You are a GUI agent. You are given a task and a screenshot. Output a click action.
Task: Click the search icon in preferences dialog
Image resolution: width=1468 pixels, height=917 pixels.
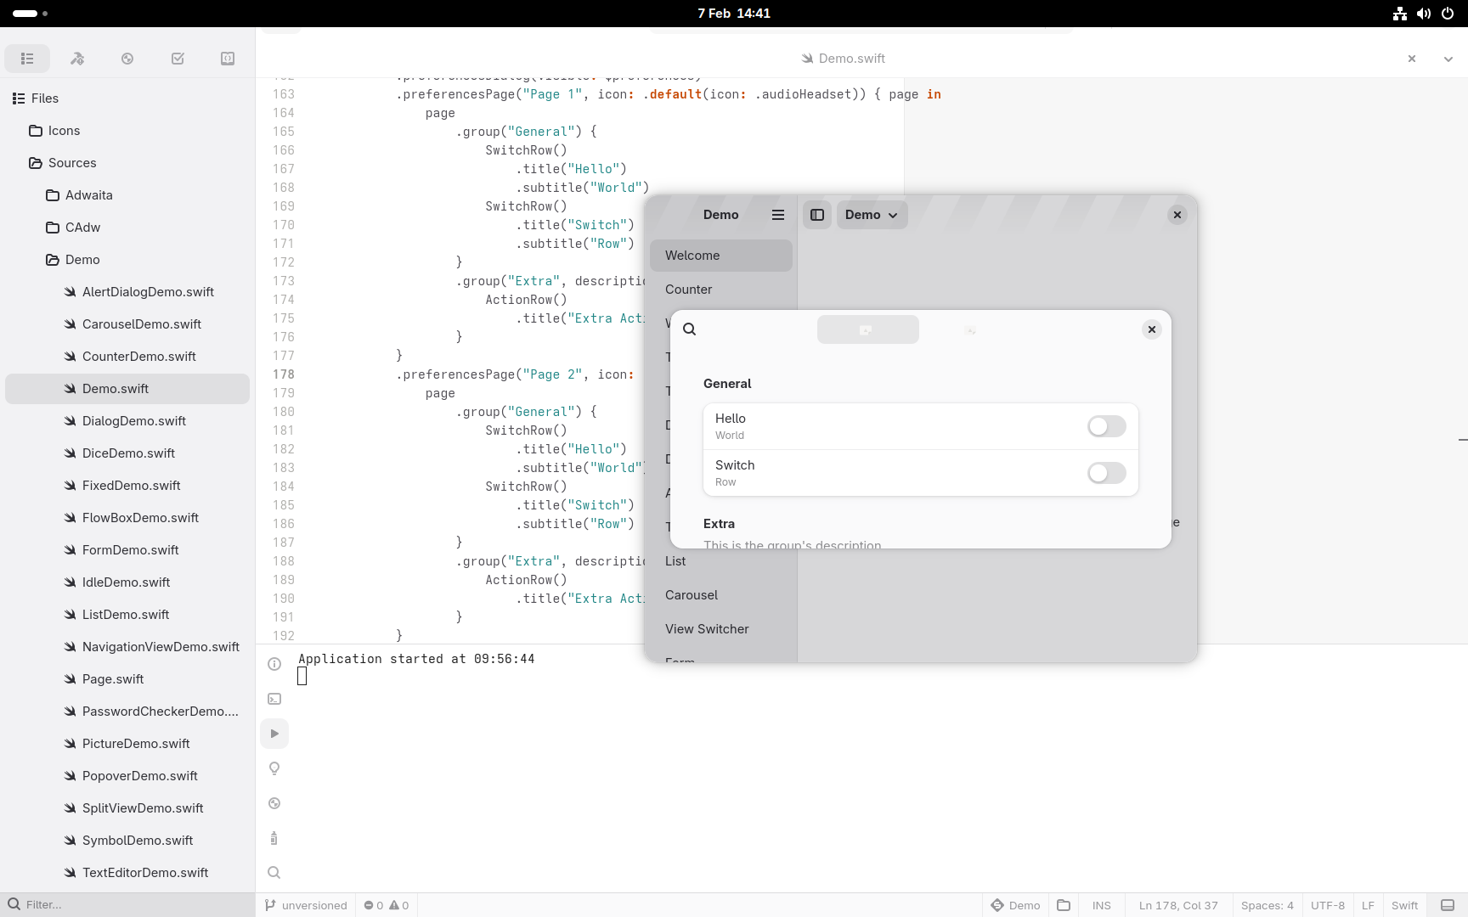click(690, 329)
